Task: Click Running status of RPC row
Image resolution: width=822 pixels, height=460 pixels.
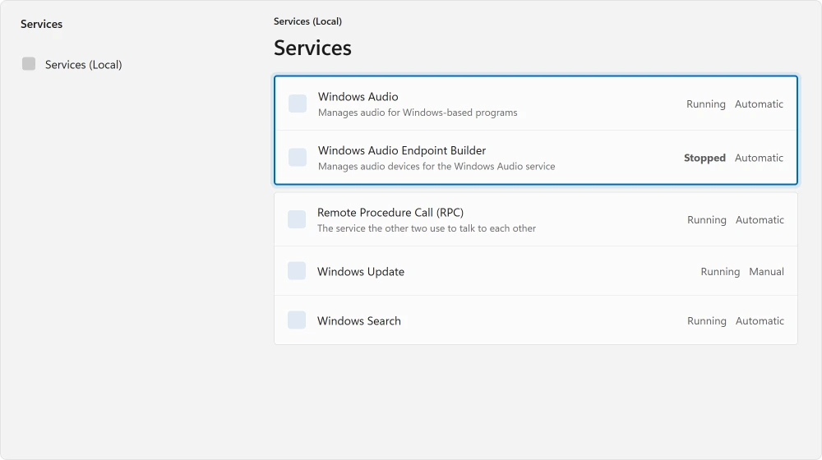Action: point(707,219)
